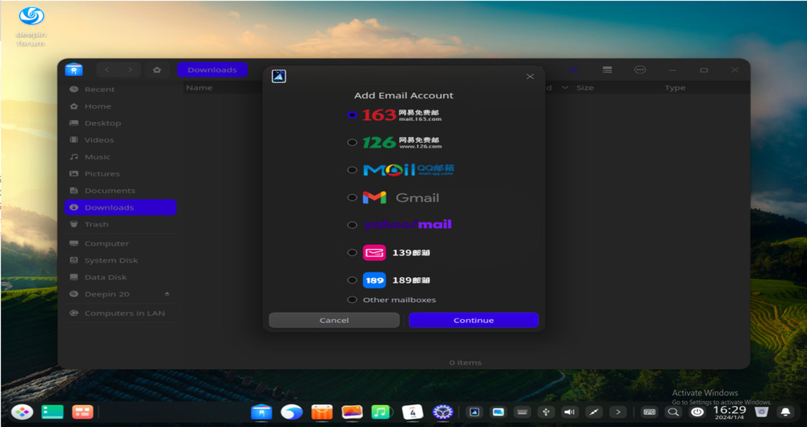Choose the QQ Mail radio option
807x427 pixels.
pyautogui.click(x=352, y=169)
